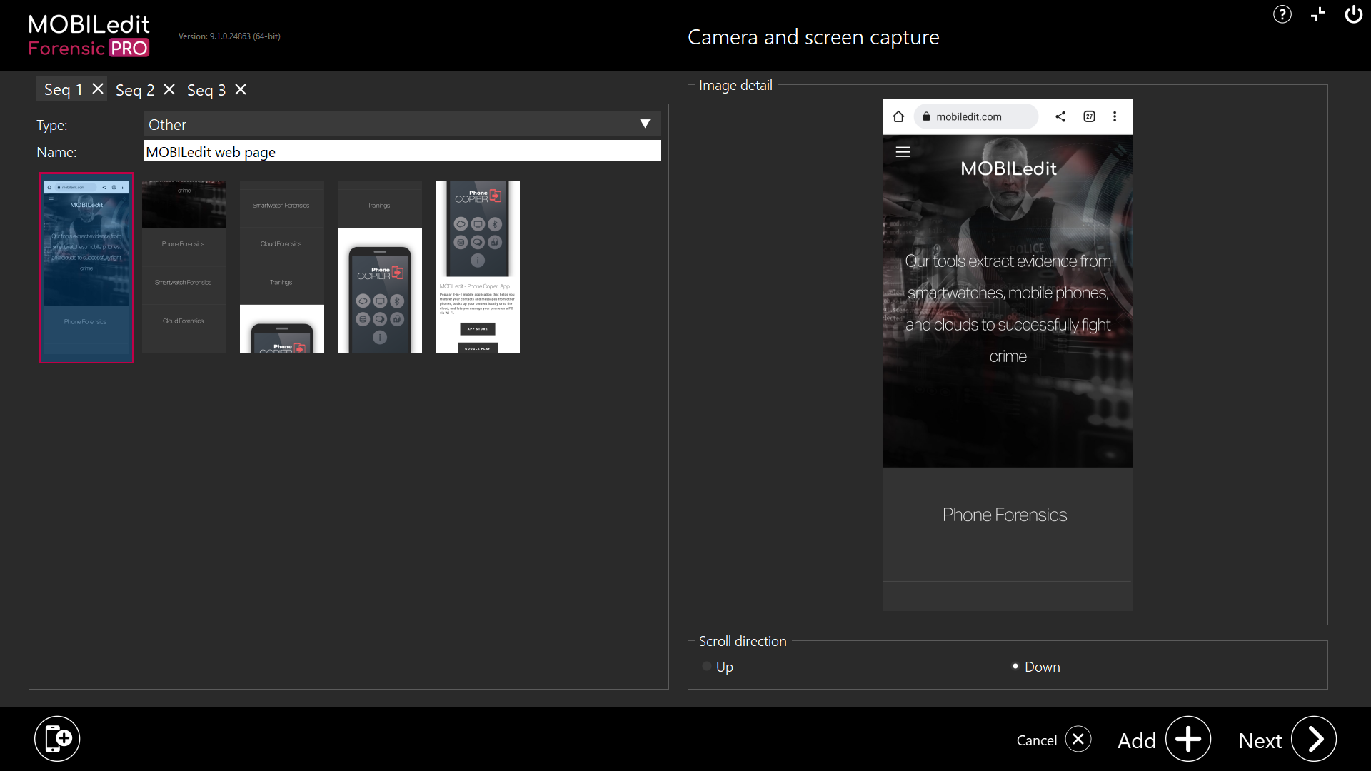Image resolution: width=1371 pixels, height=771 pixels.
Task: Select the second screenshot thumbnail
Action: coord(184,266)
